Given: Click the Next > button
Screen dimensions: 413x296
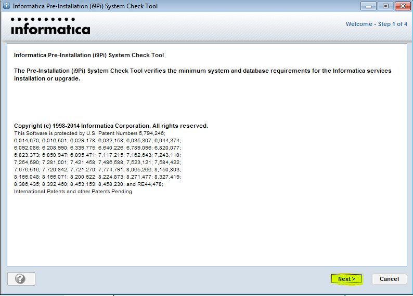Looking at the screenshot, I should coord(346,279).
